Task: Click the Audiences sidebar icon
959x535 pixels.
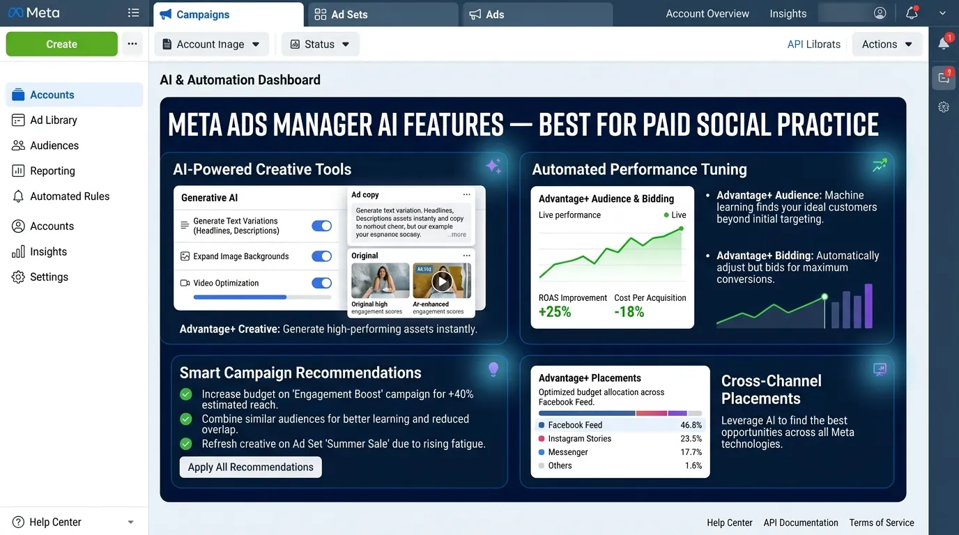Action: tap(18, 146)
